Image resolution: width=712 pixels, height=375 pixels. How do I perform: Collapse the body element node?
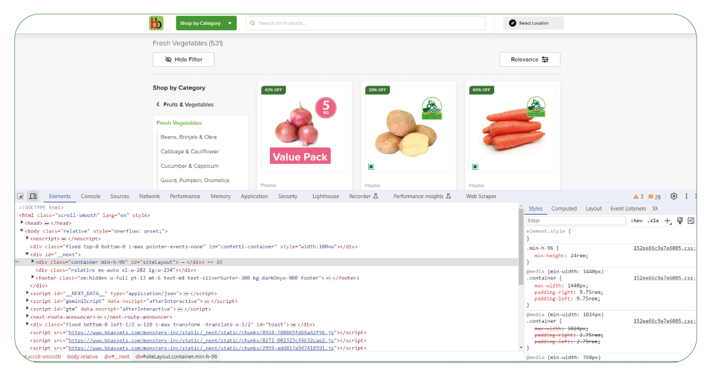pos(22,231)
